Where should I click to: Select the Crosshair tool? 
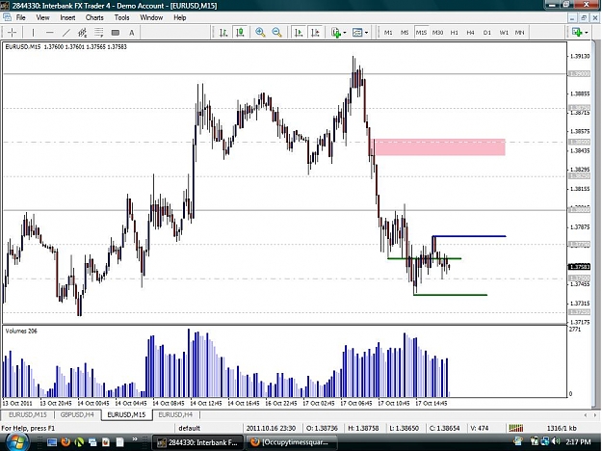pos(12,33)
